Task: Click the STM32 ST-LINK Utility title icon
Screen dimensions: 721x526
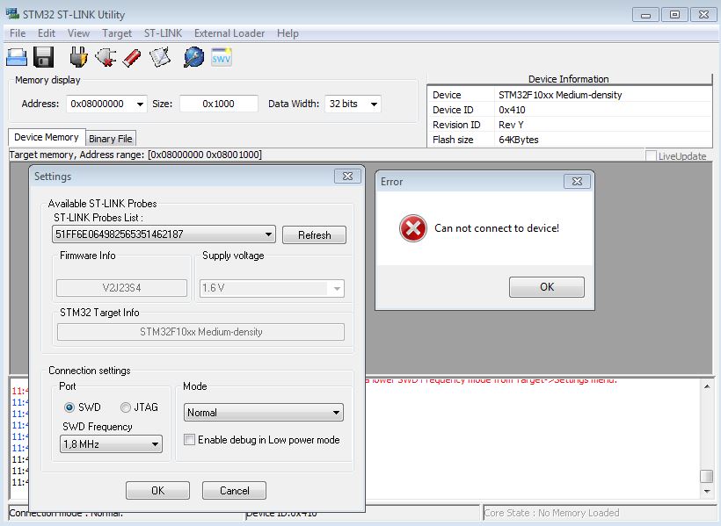Action: pos(12,13)
